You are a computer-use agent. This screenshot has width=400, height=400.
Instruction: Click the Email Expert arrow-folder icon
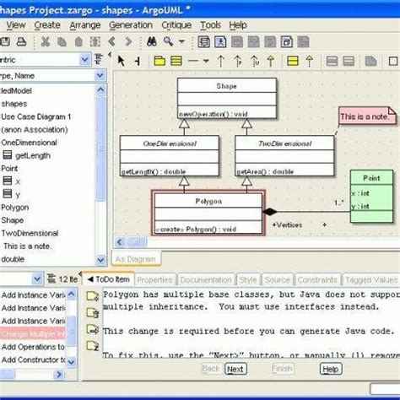92,329
